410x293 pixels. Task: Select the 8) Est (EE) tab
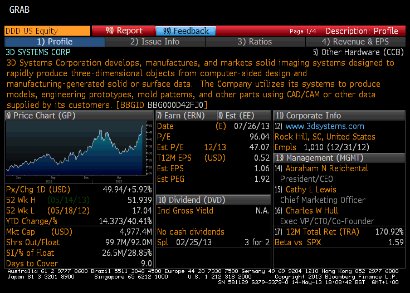(x=243, y=116)
